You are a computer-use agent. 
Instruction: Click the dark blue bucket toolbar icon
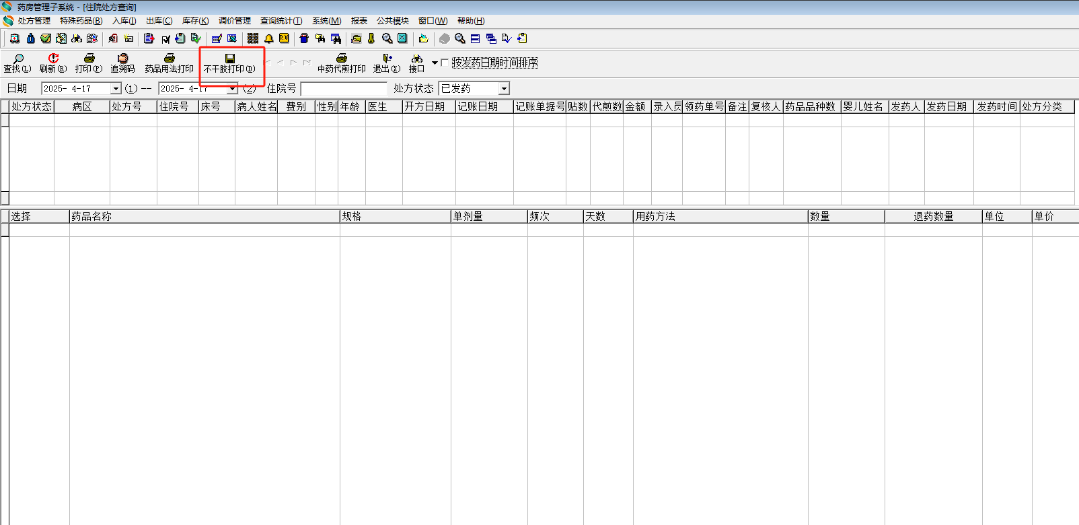304,38
